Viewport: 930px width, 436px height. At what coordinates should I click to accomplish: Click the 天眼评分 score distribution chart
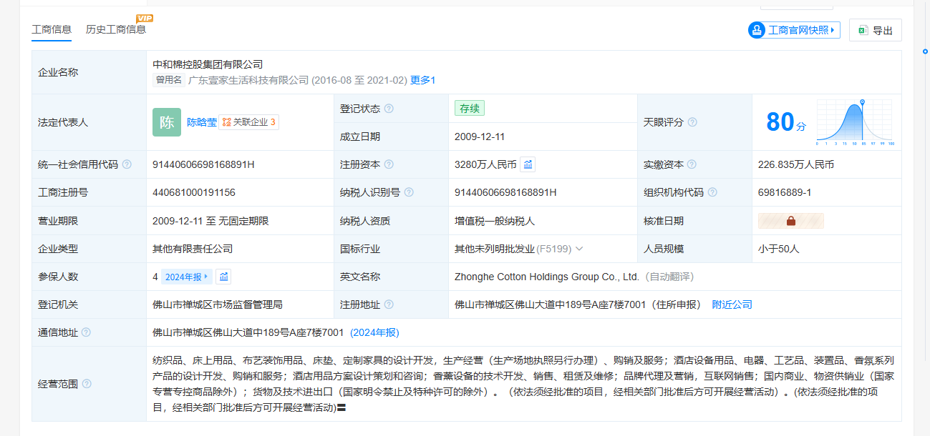856,122
